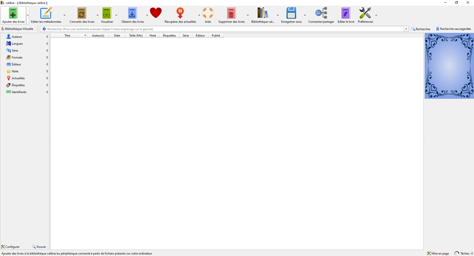
Task: Click the Rechercher button
Action: coord(421,29)
